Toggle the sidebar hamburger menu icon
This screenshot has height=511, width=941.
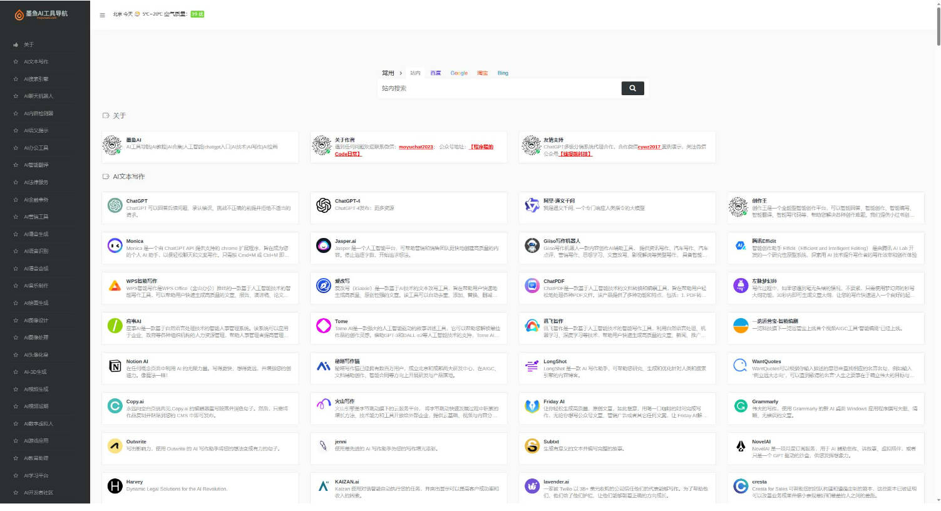click(103, 15)
